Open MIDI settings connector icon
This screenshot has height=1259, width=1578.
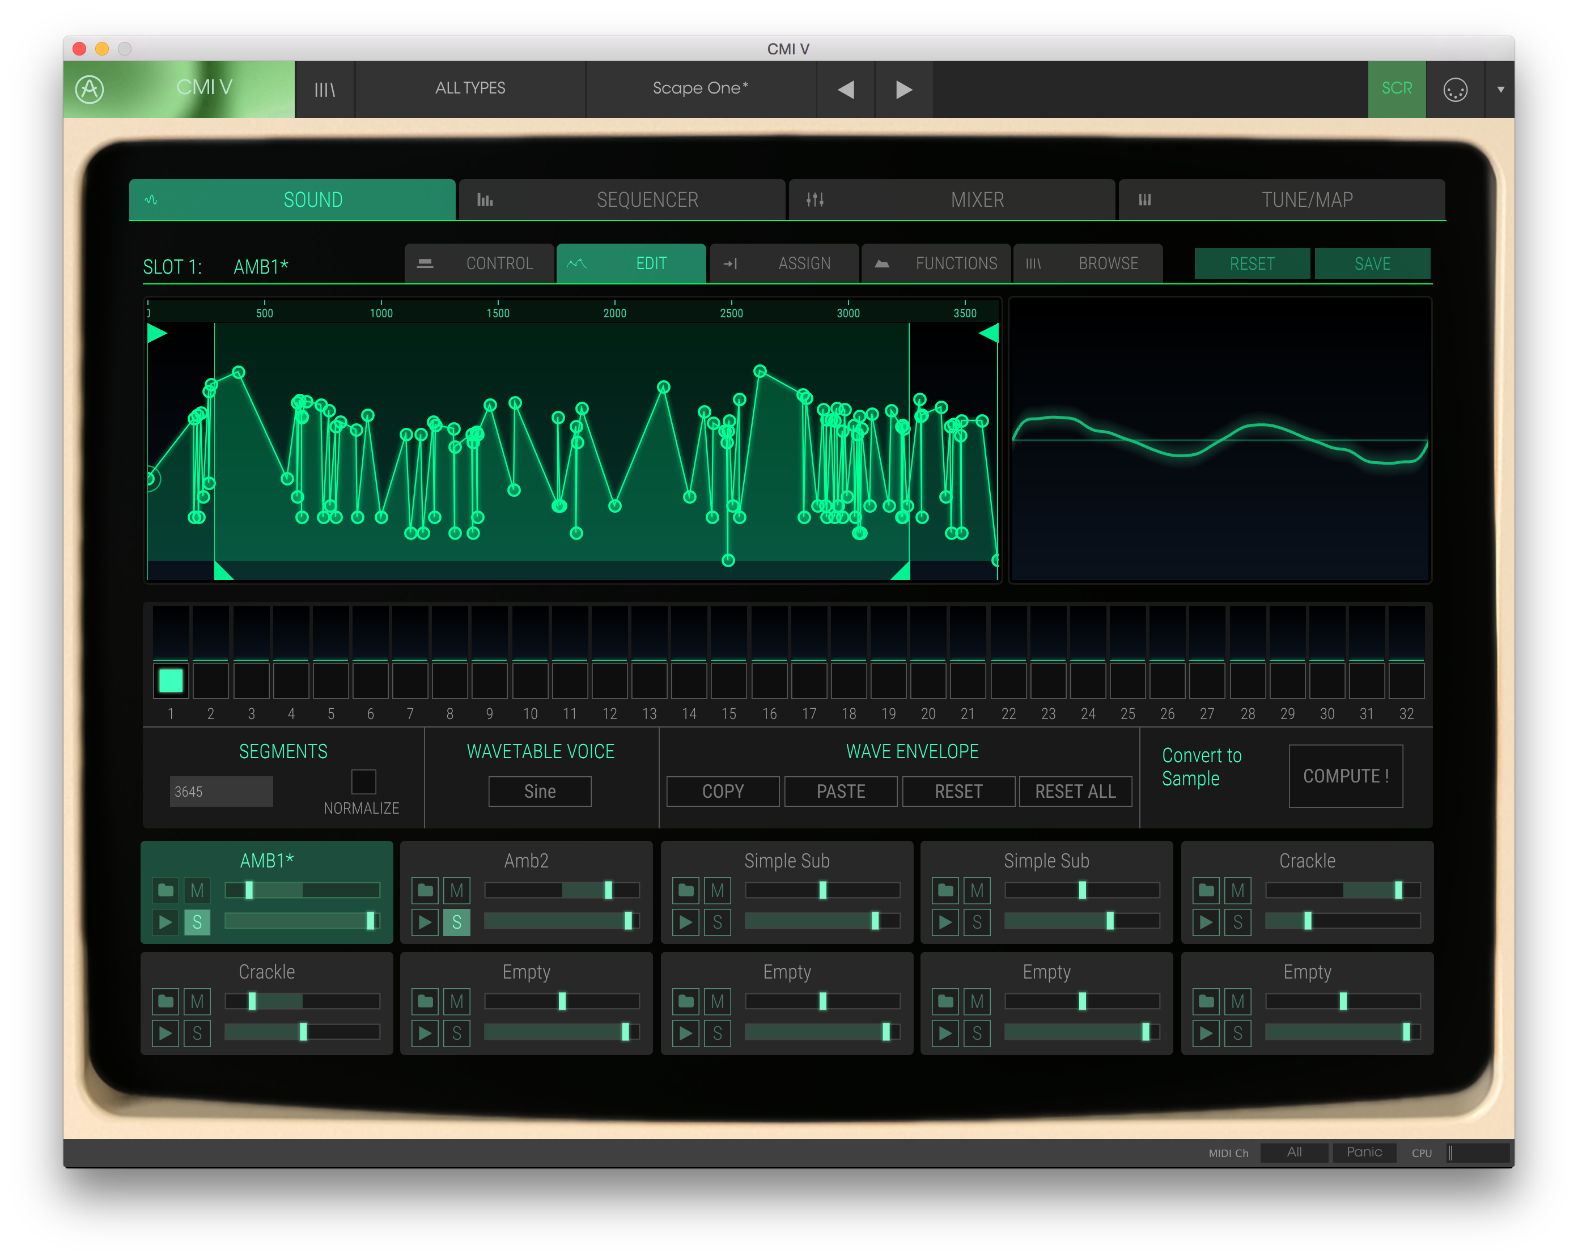tap(1454, 90)
